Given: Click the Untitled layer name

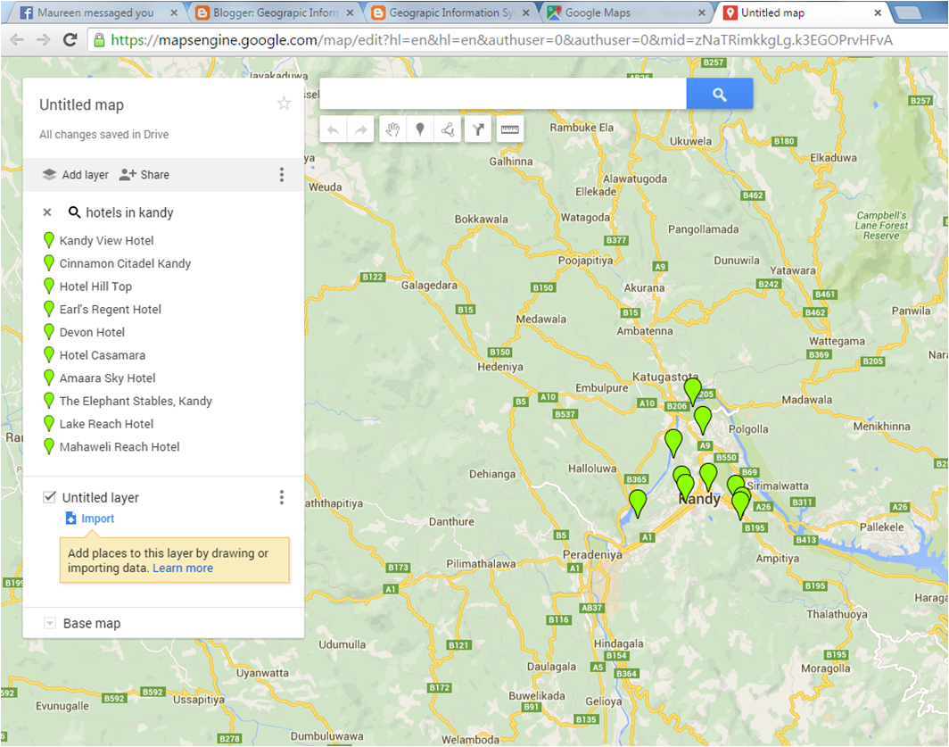Looking at the screenshot, I should (x=101, y=497).
